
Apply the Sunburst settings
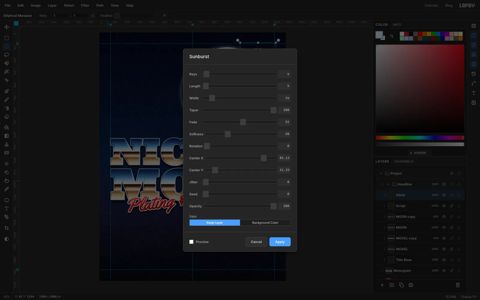coord(280,242)
